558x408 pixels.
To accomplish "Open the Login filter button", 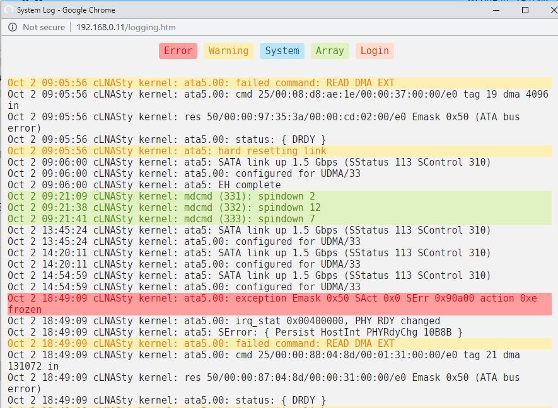I will [x=375, y=51].
